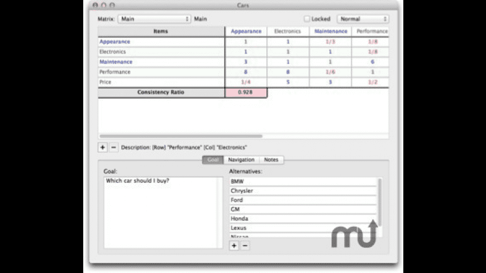Click the Goal text field
This screenshot has width=486, height=273.
(163, 213)
